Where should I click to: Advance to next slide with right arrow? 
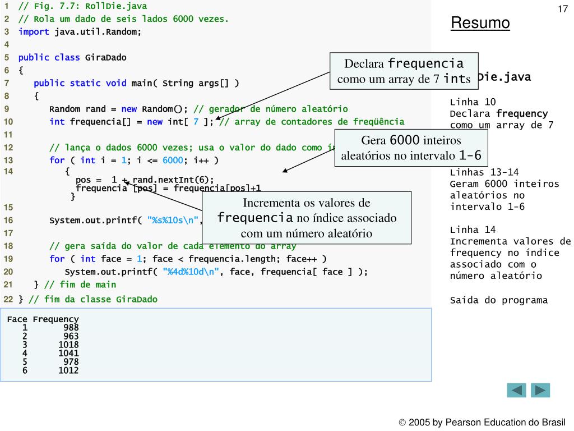(x=540, y=391)
